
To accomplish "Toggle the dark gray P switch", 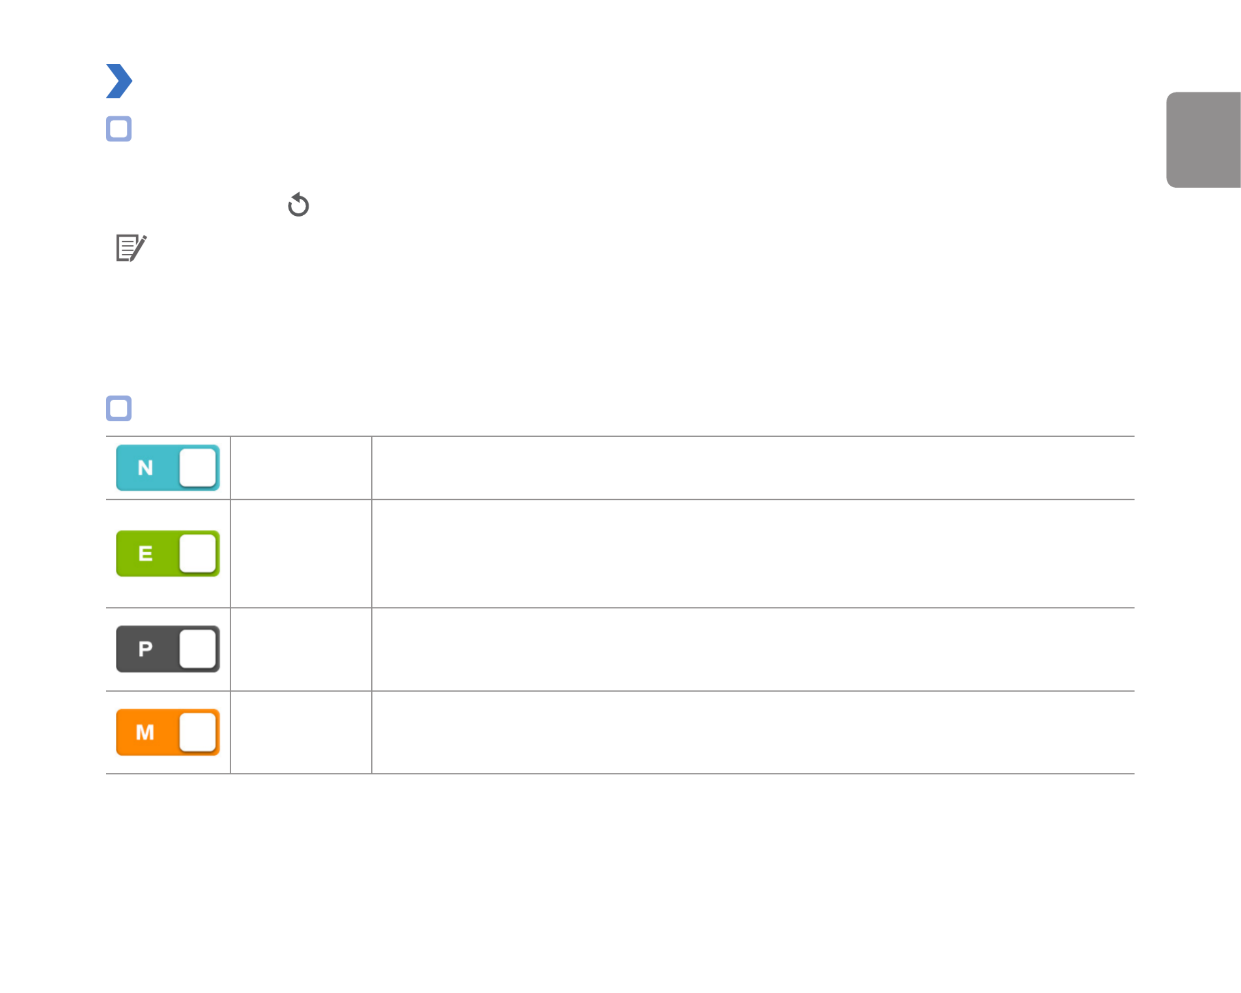I will [x=168, y=649].
